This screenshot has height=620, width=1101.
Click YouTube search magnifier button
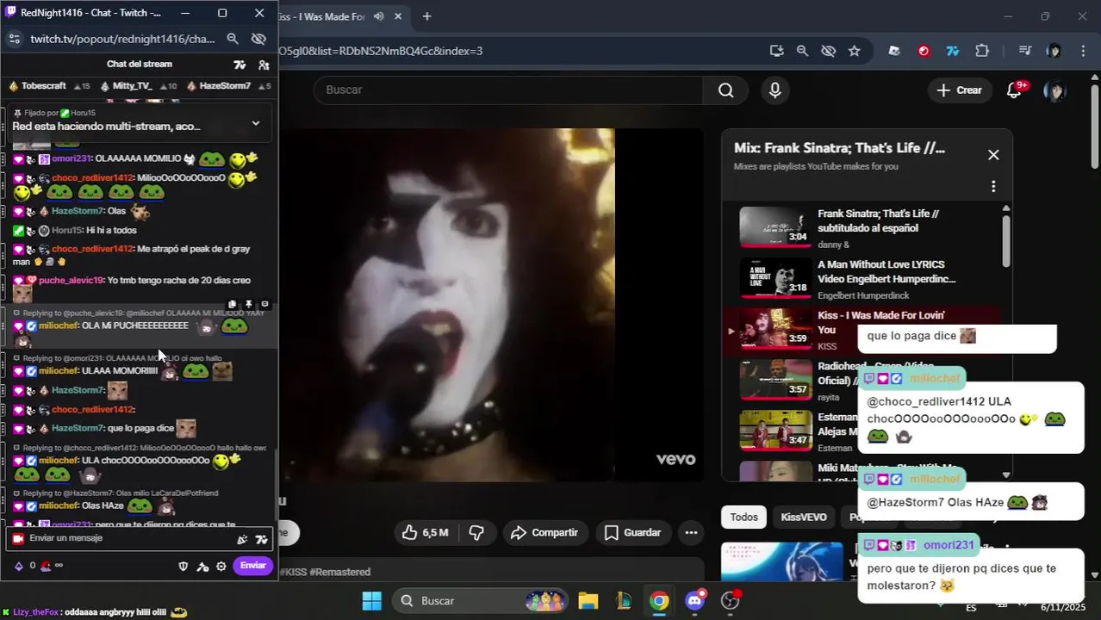(x=726, y=90)
